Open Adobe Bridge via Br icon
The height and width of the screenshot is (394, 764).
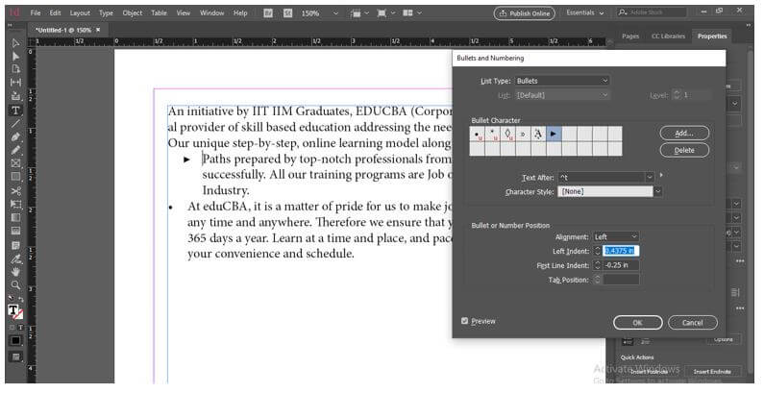(x=268, y=13)
